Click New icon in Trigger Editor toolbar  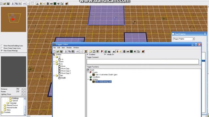pos(54,51)
